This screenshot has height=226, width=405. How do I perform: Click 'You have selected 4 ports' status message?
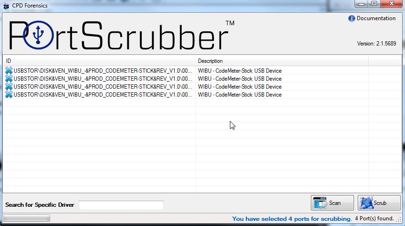pos(292,219)
